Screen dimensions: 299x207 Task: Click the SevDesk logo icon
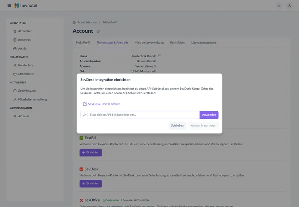(81, 169)
